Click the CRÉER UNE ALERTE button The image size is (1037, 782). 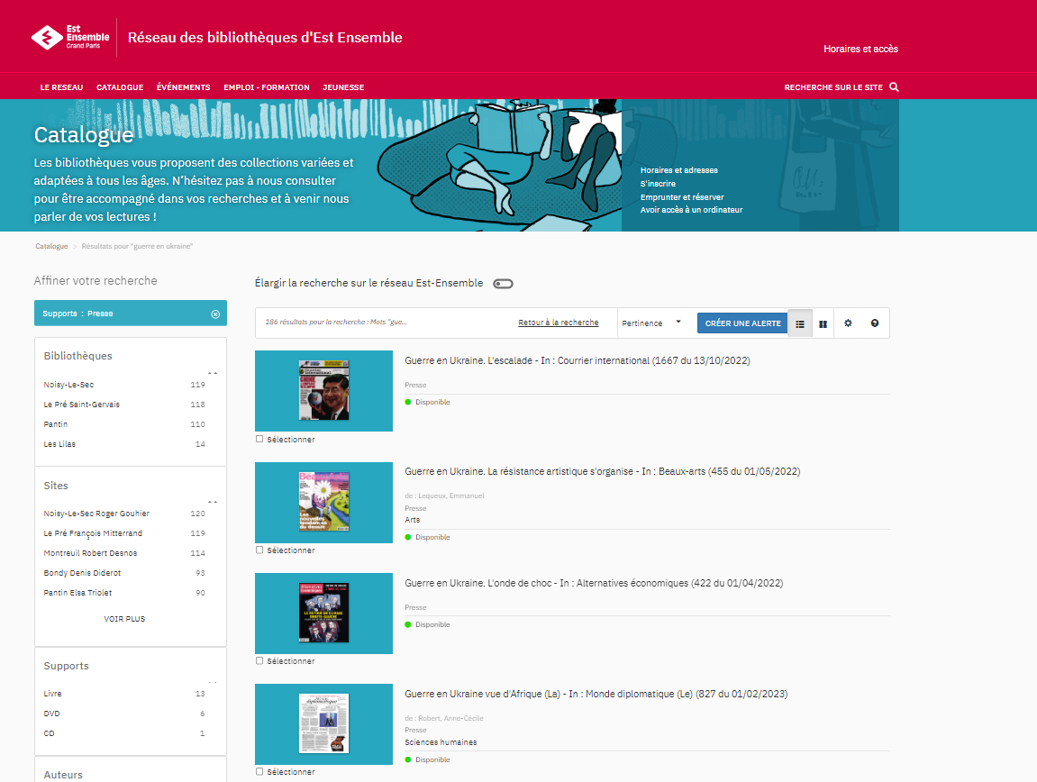coord(742,323)
